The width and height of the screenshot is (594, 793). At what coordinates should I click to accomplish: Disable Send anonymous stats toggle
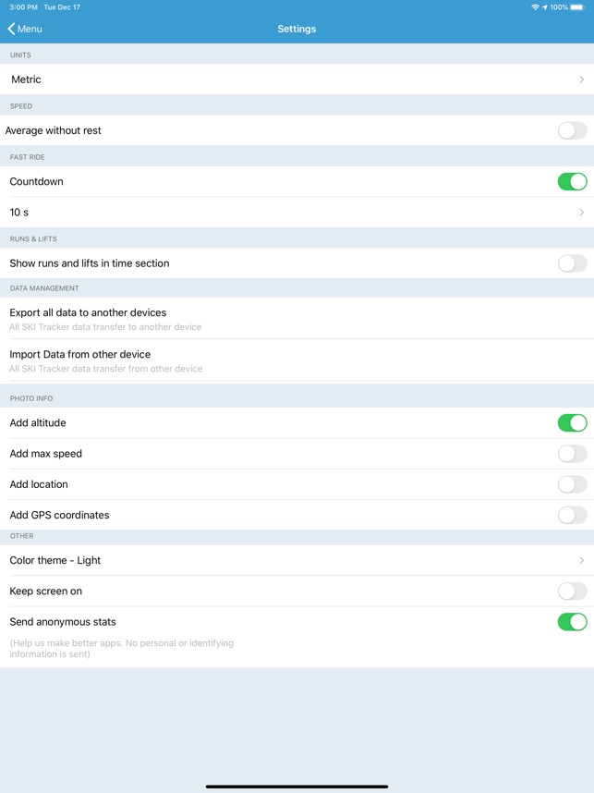point(572,622)
